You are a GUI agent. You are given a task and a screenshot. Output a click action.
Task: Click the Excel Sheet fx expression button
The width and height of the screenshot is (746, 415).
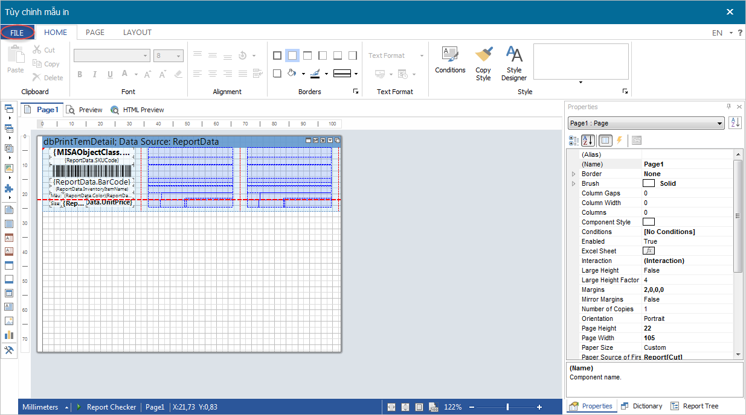649,251
